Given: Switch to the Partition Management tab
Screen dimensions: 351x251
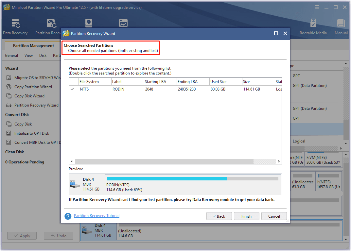Looking at the screenshot, I should click(33, 46).
